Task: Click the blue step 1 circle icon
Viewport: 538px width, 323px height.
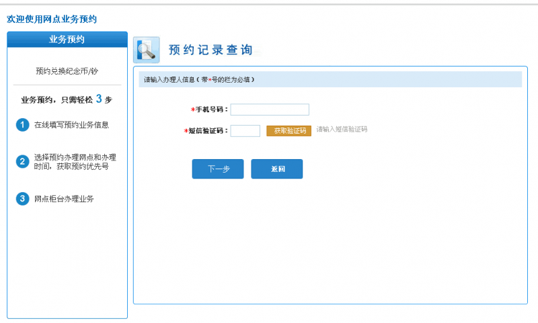Action: coord(22,125)
